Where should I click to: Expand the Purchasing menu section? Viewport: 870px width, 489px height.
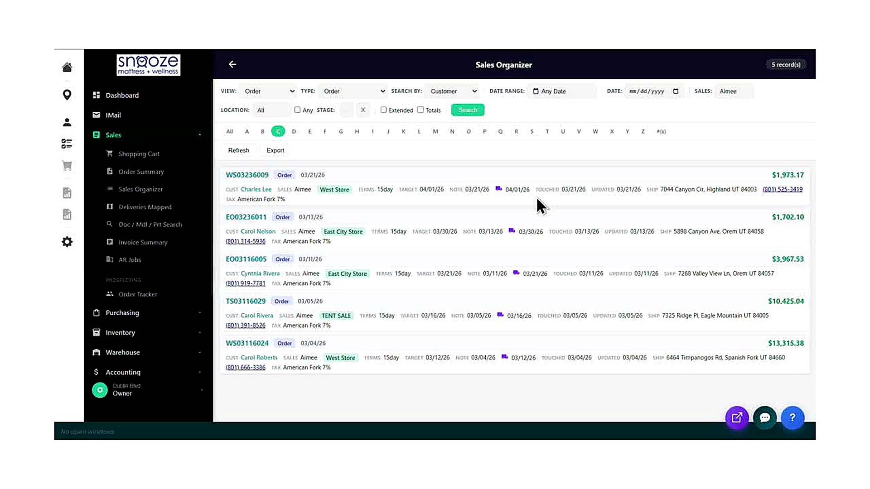pos(200,312)
